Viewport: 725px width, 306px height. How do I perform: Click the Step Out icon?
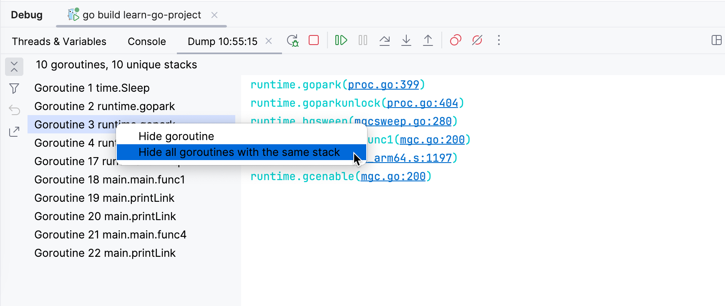point(428,40)
